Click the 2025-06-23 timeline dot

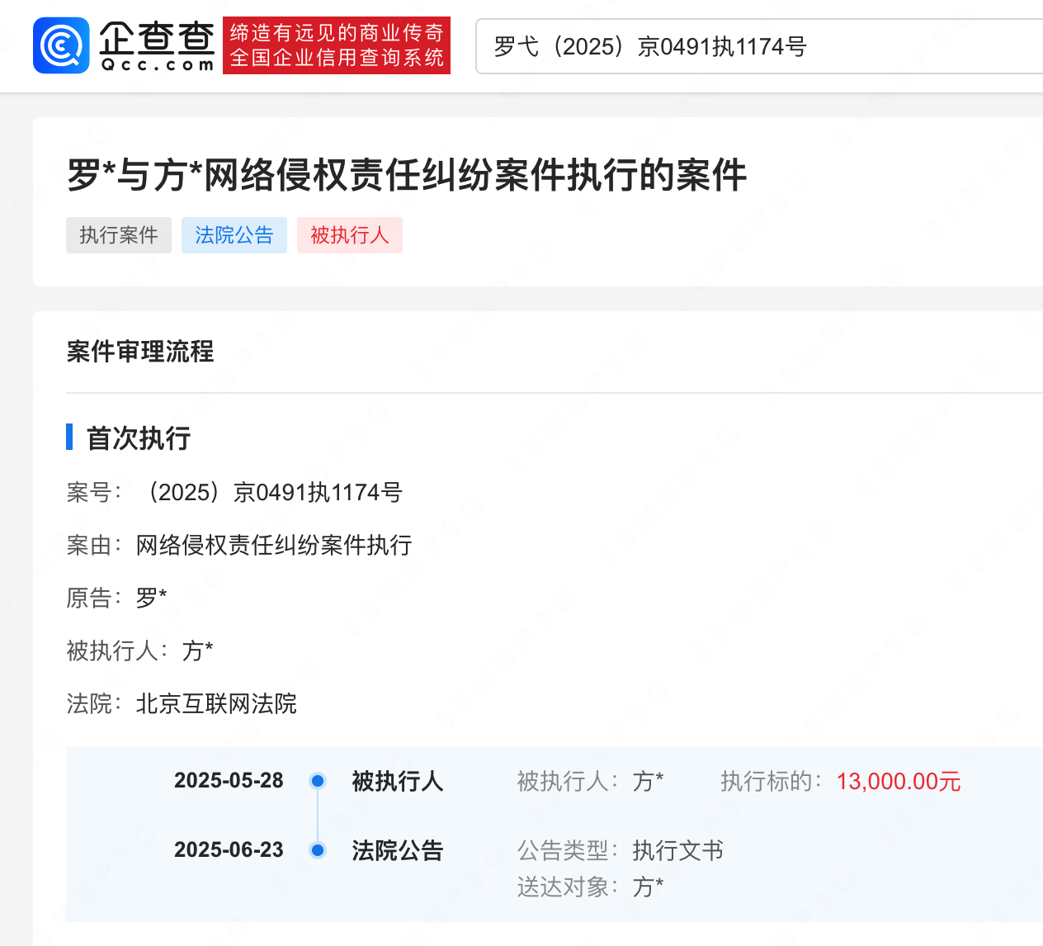(x=318, y=850)
